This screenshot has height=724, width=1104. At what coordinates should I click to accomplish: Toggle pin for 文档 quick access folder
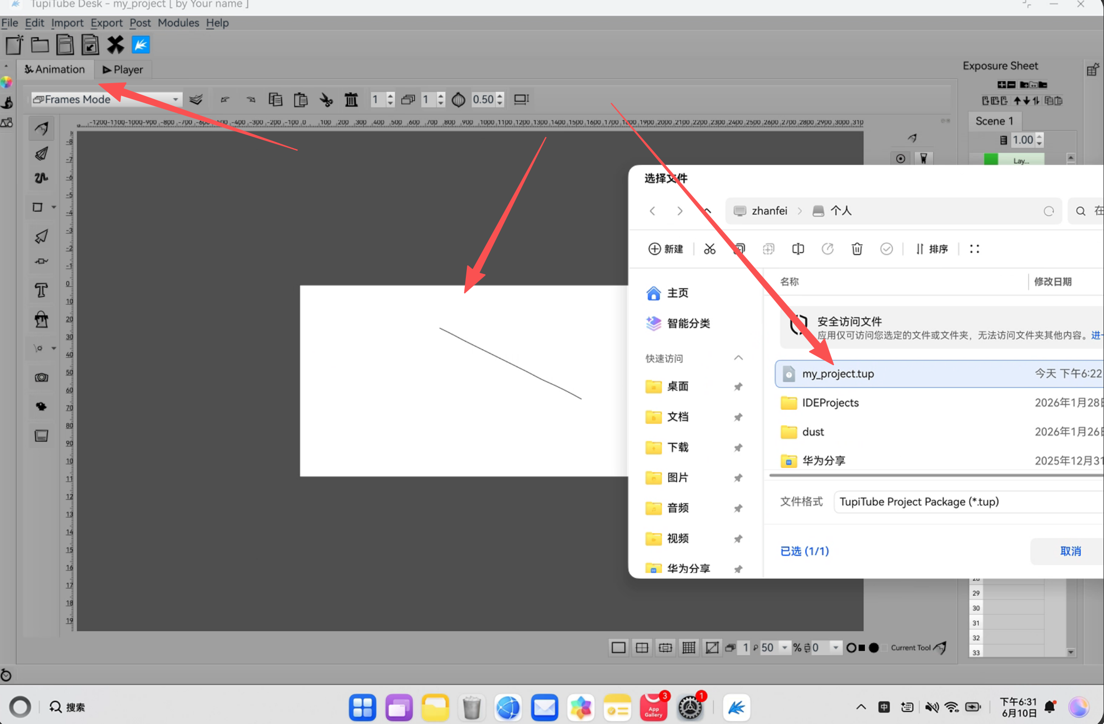click(x=738, y=417)
